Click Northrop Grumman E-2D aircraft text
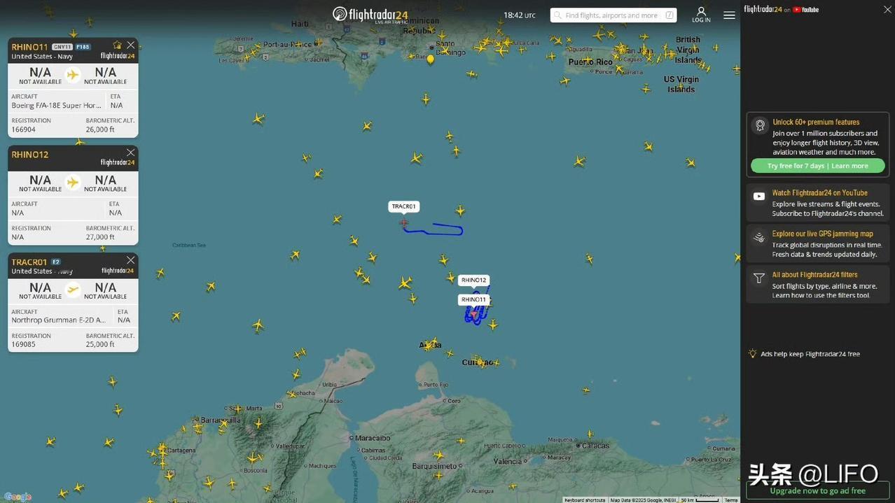Image resolution: width=895 pixels, height=503 pixels. click(x=59, y=320)
